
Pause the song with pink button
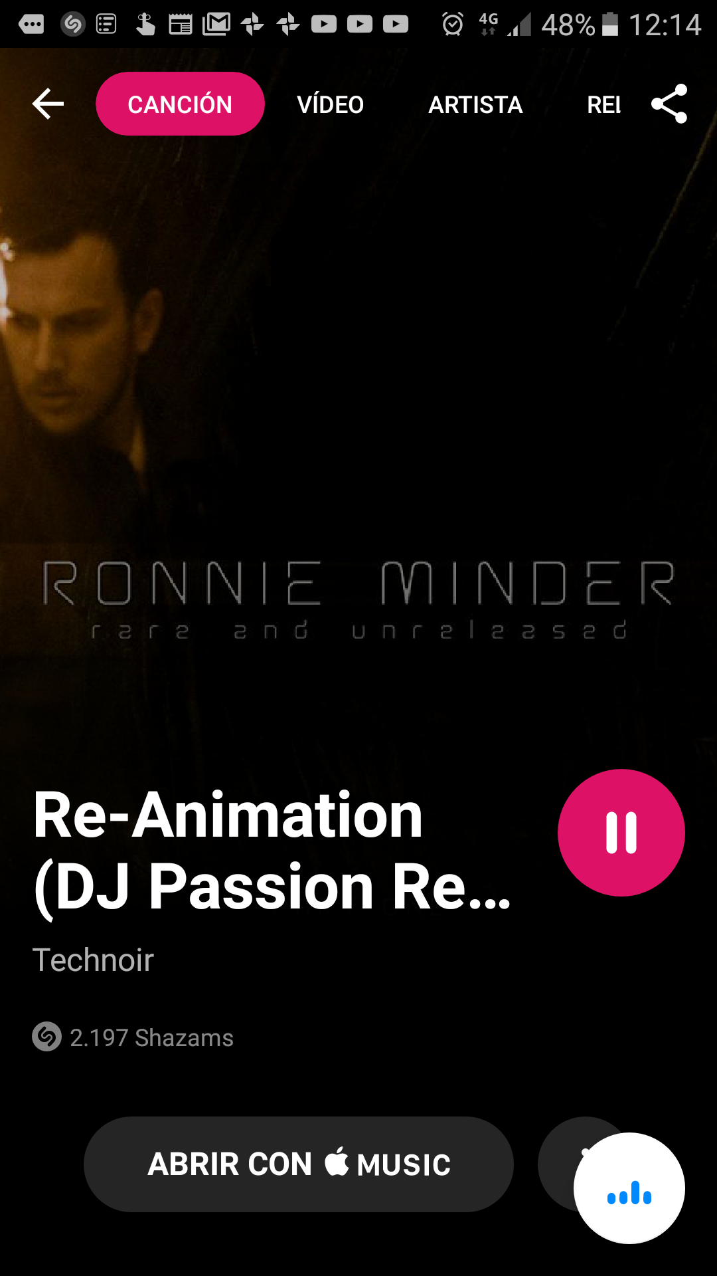(621, 833)
